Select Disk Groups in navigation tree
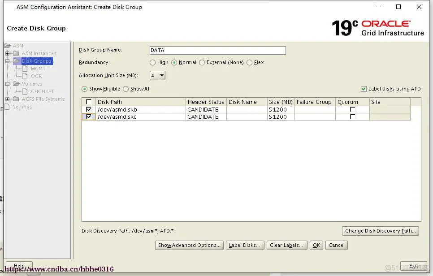 pos(37,61)
